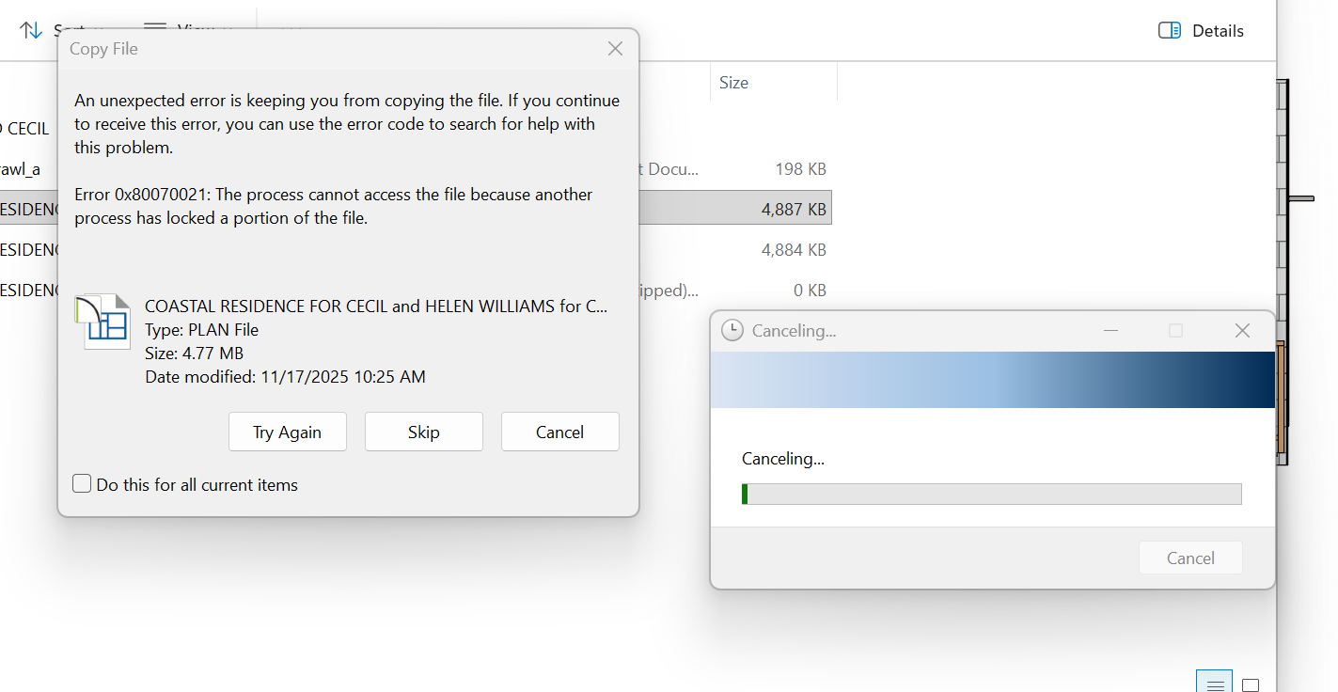Image resolution: width=1338 pixels, height=692 pixels.
Task: Click the Sort arrows icon in toolbar
Action: [x=31, y=30]
